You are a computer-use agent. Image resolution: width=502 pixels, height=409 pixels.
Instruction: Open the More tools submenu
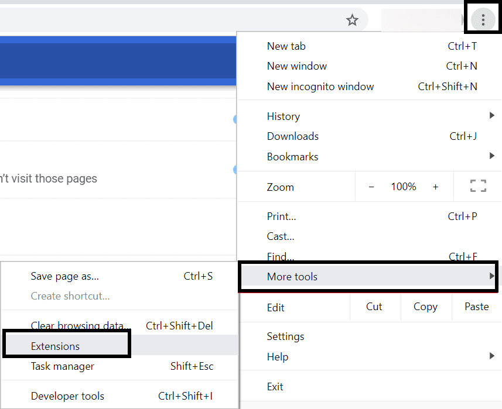point(368,277)
